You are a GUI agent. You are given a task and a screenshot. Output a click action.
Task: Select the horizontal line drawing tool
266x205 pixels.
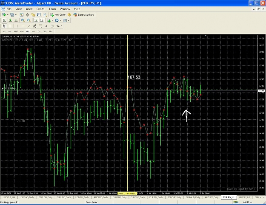23,26
